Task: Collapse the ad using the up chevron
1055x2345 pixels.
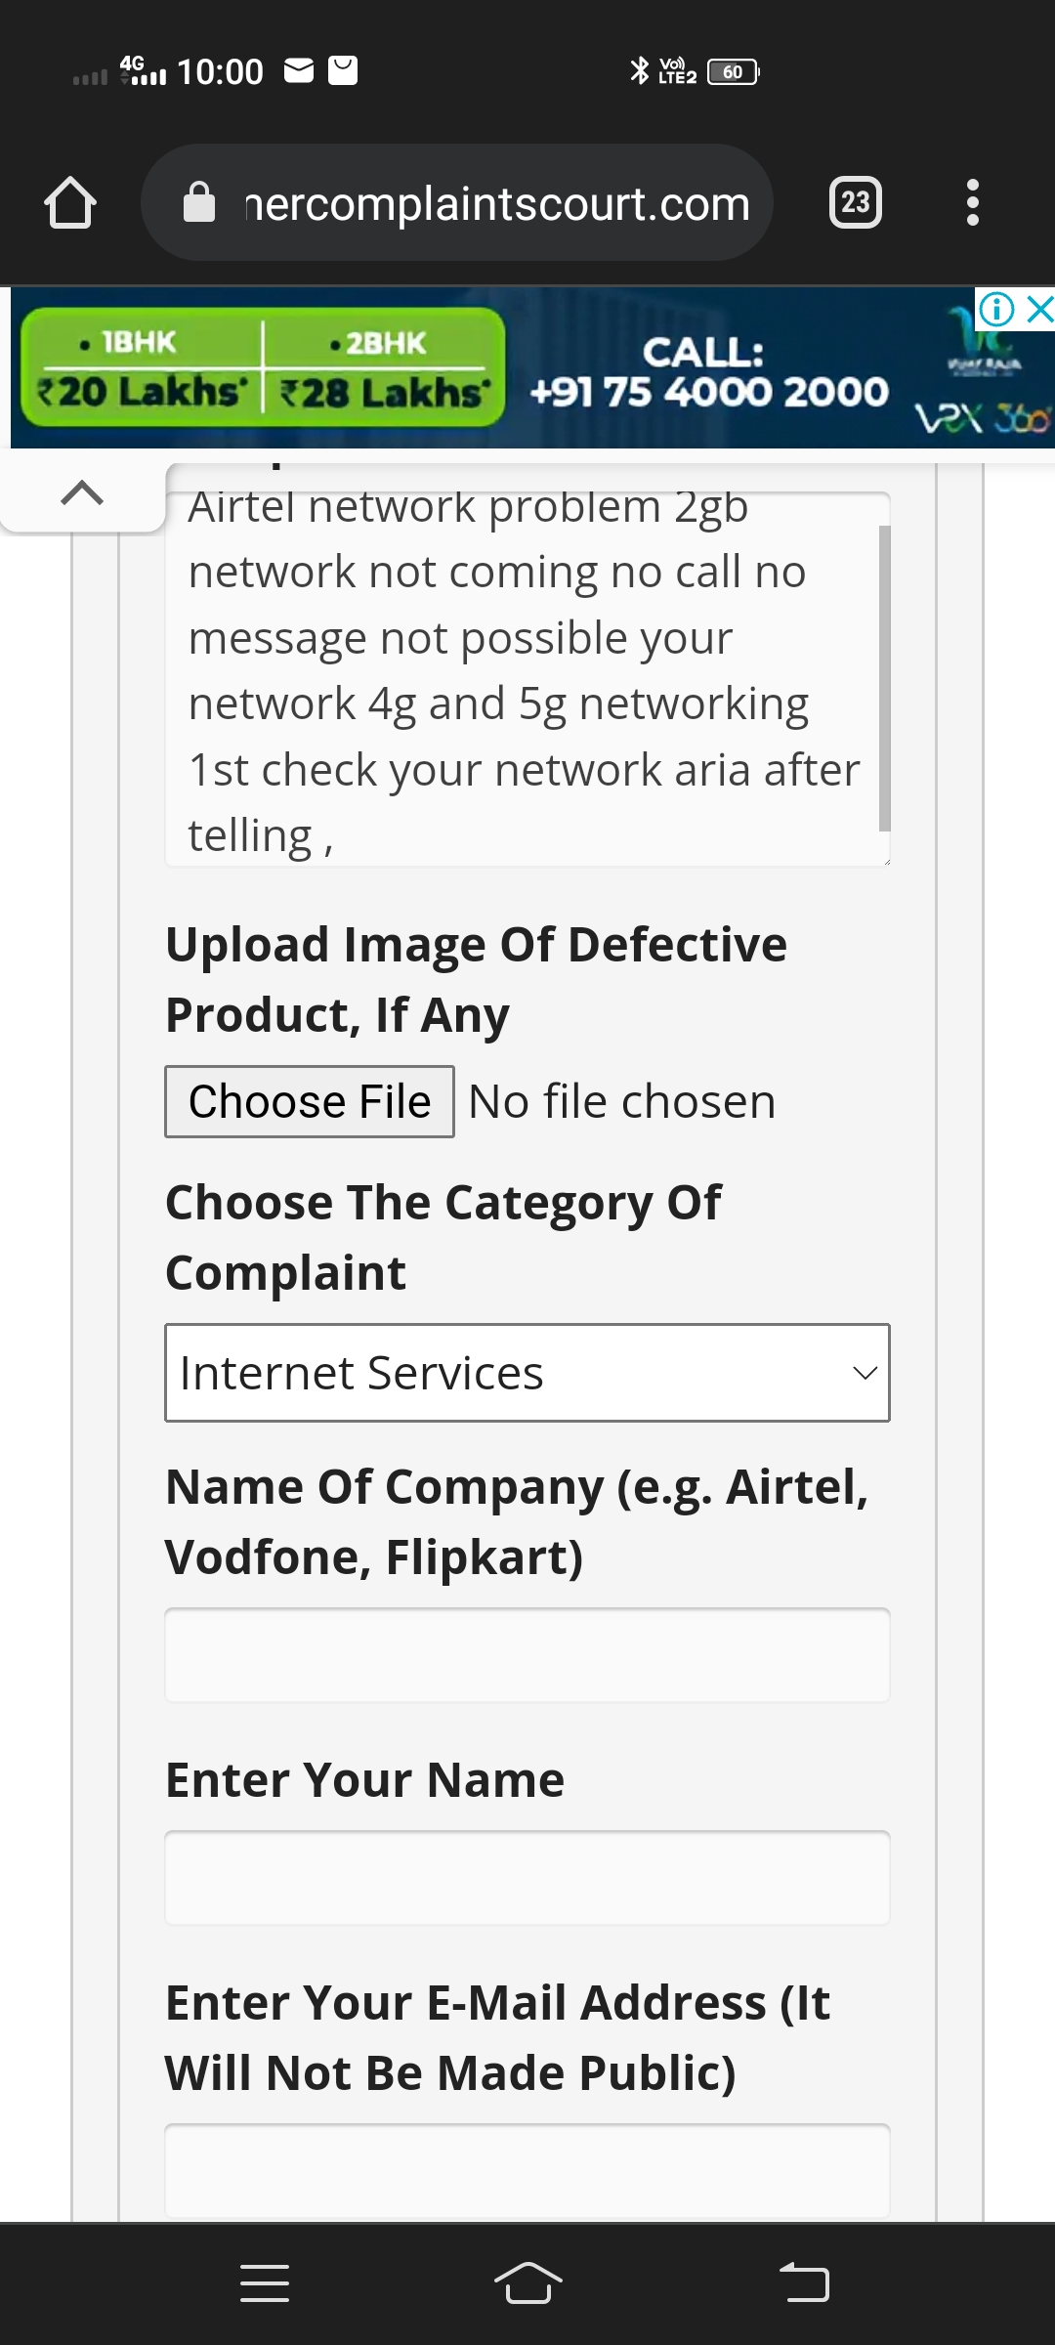Action: (82, 493)
